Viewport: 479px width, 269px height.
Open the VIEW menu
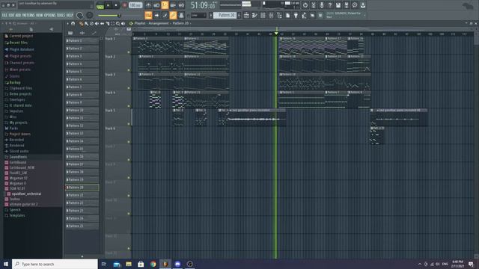[x=40, y=15]
